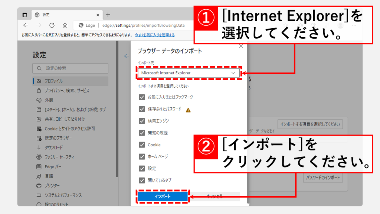Click the address bar URL field

(144, 25)
